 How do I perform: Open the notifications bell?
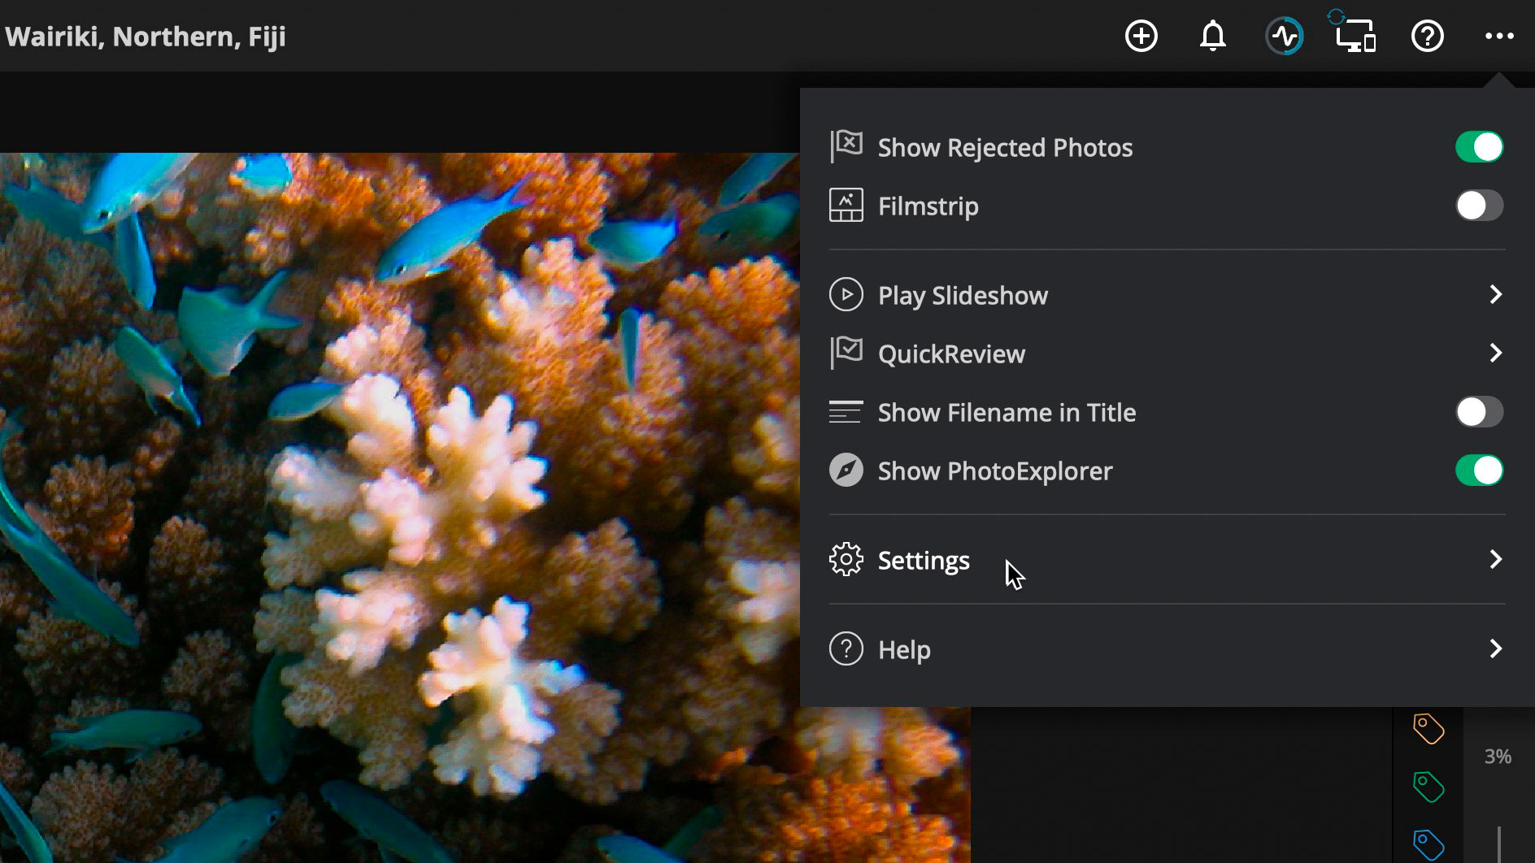(x=1213, y=36)
